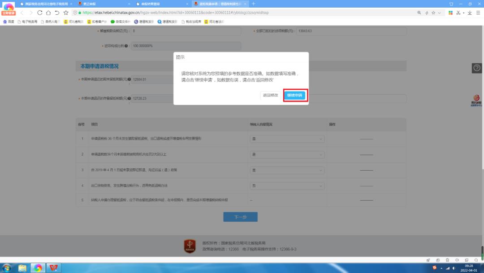
Task: Click the etax.hebei.chinatax.gov.cn address bar
Action: (x=175, y=13)
